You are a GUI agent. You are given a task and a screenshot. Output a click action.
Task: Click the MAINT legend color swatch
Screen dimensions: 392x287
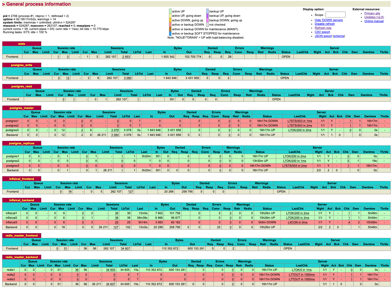(x=170, y=29)
